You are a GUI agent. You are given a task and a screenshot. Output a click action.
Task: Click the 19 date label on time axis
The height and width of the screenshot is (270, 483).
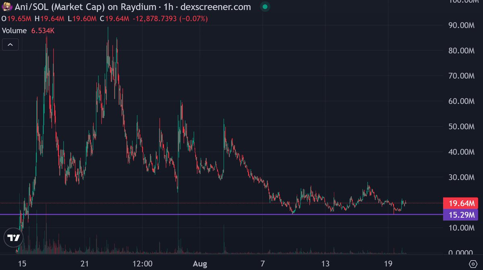click(x=388, y=264)
